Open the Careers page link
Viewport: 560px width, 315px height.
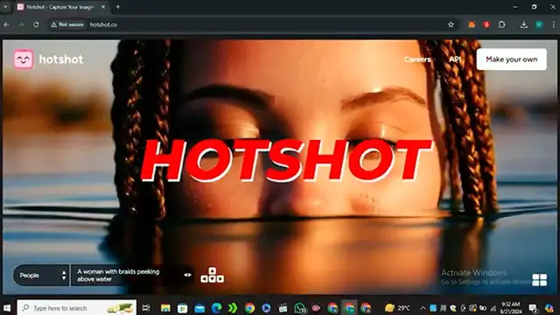pyautogui.click(x=417, y=59)
